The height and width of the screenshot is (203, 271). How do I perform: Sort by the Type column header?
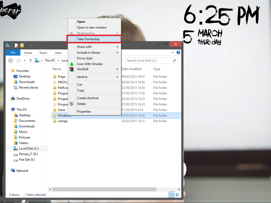[x=157, y=69]
